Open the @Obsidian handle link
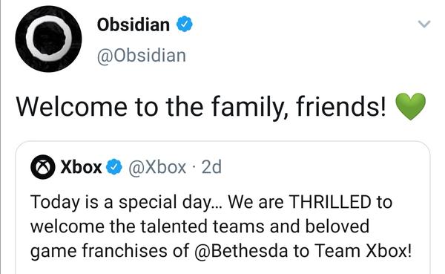The width and height of the screenshot is (445, 274). pos(142,56)
